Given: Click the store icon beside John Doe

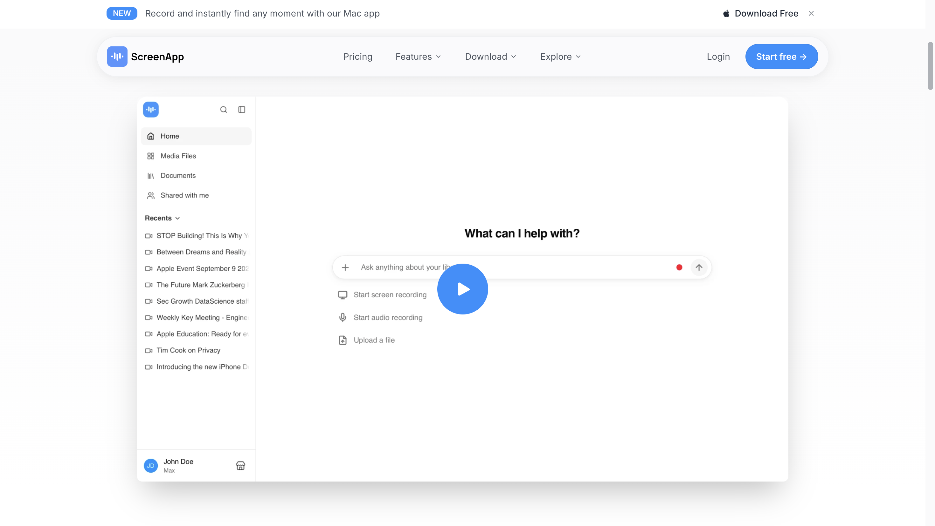Looking at the screenshot, I should coord(240,465).
